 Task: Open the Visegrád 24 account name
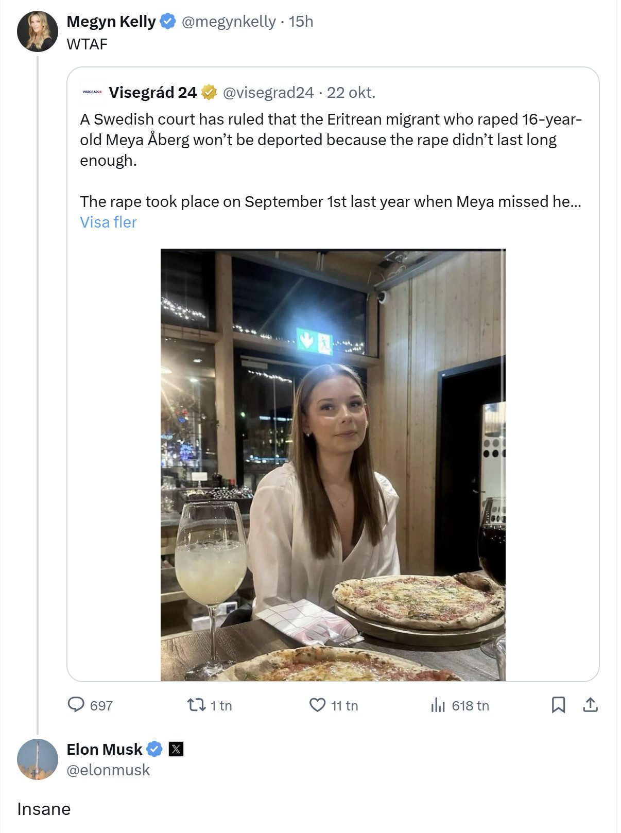pos(152,92)
